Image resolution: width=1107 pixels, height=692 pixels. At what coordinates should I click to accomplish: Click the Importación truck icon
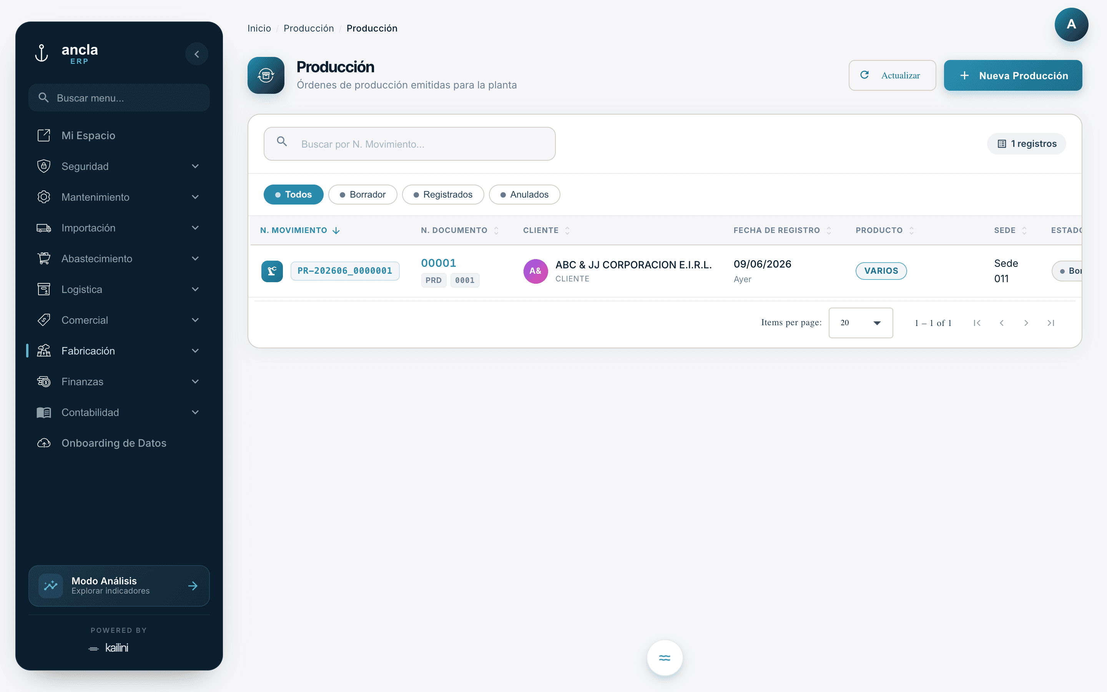43,228
